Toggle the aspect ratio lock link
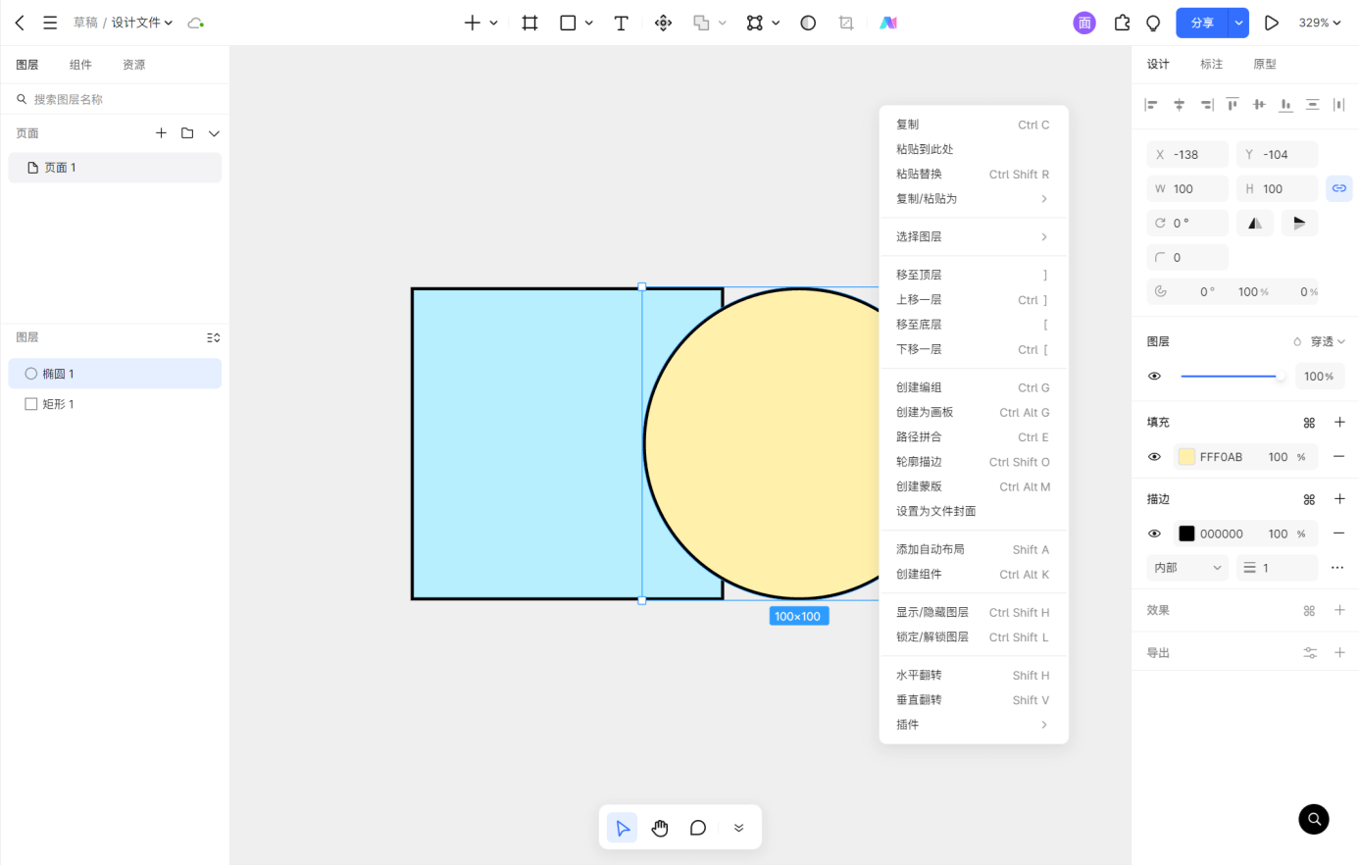The image size is (1359, 865). (x=1339, y=188)
